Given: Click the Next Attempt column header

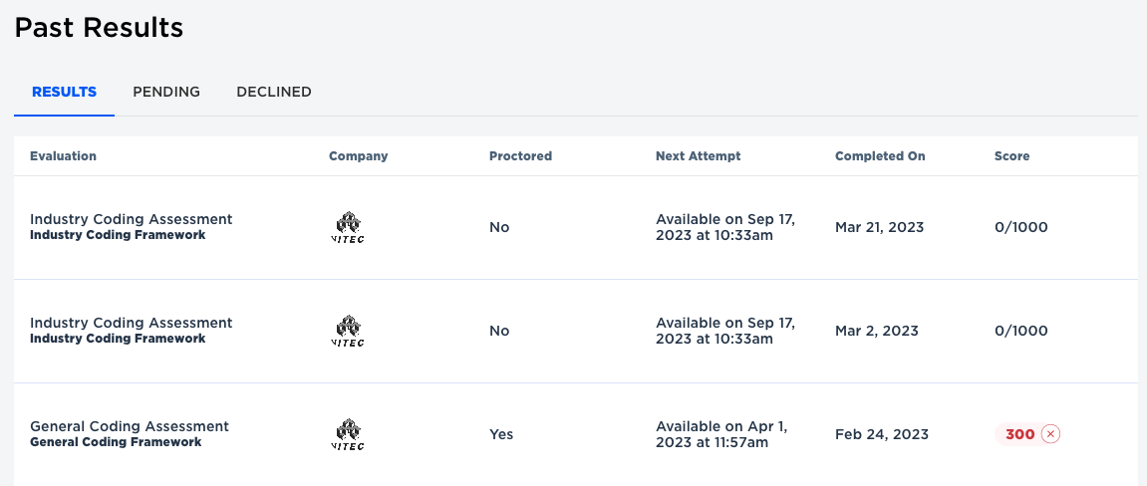Looking at the screenshot, I should (699, 156).
